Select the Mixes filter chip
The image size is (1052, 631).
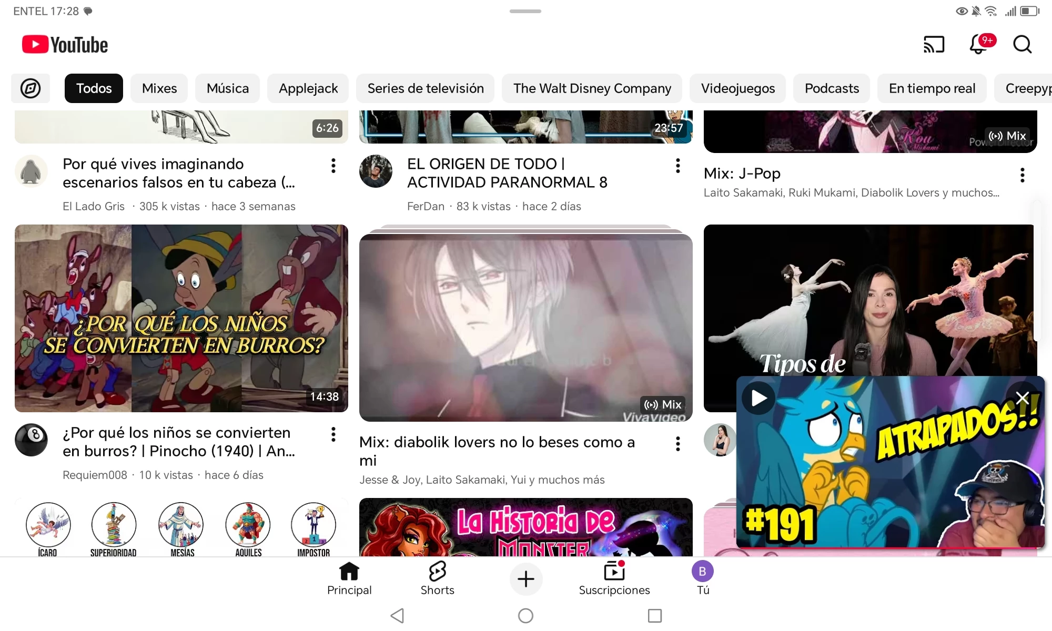pyautogui.click(x=159, y=88)
